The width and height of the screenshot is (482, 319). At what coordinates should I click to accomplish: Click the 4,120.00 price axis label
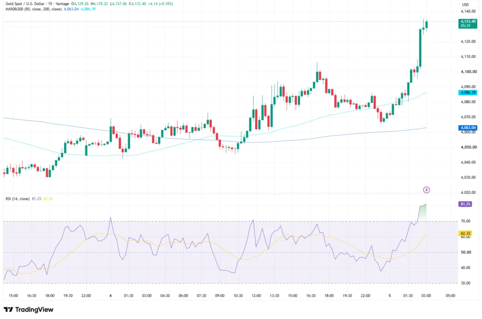tap(468, 41)
